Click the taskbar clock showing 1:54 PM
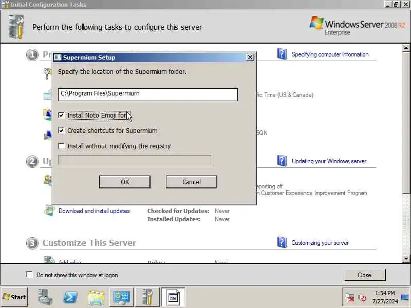The height and width of the screenshot is (308, 411). [x=385, y=297]
